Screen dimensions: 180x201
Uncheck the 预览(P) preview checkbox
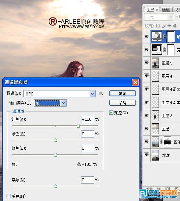pyautogui.click(x=111, y=113)
